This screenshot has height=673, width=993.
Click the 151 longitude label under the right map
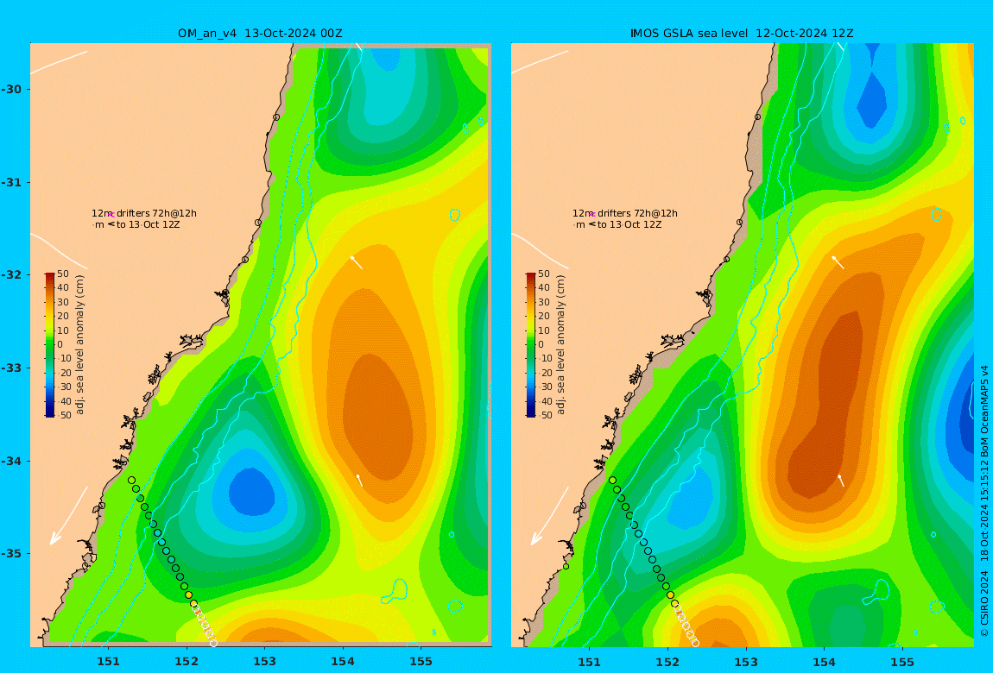click(x=589, y=662)
